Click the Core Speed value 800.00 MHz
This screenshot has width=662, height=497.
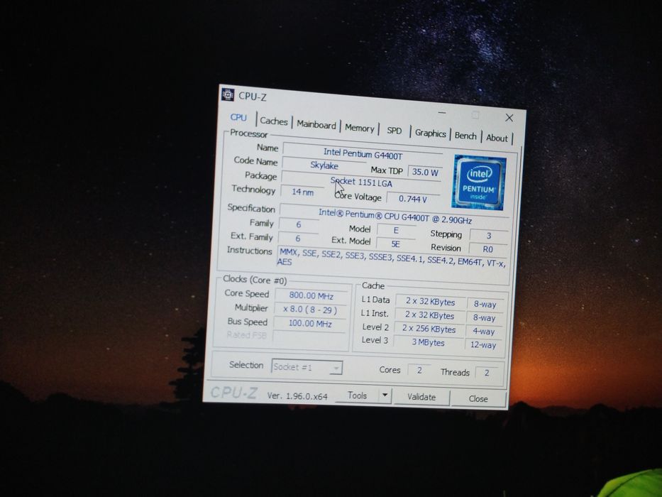(x=311, y=296)
